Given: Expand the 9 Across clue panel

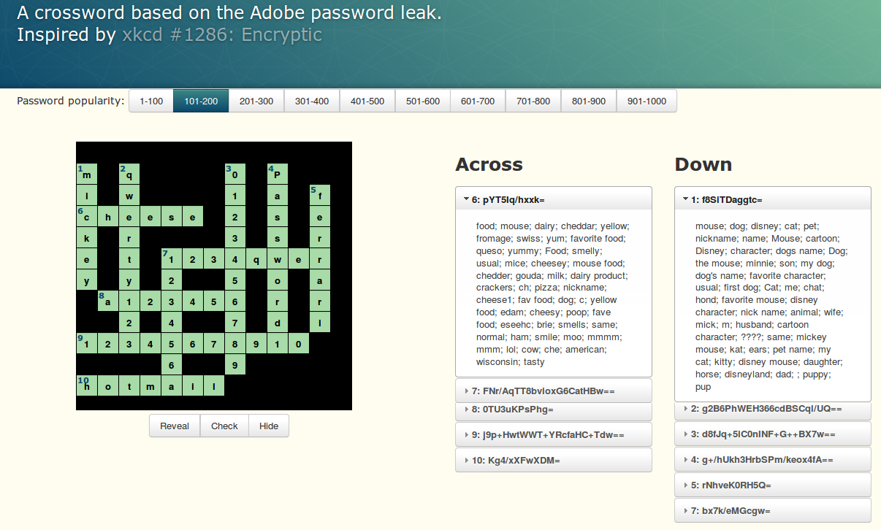Looking at the screenshot, I should coord(553,435).
